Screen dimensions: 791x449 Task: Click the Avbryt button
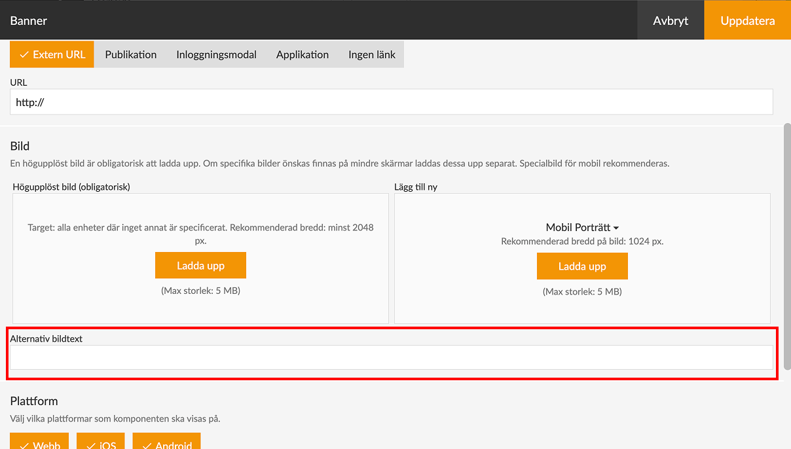(x=671, y=20)
